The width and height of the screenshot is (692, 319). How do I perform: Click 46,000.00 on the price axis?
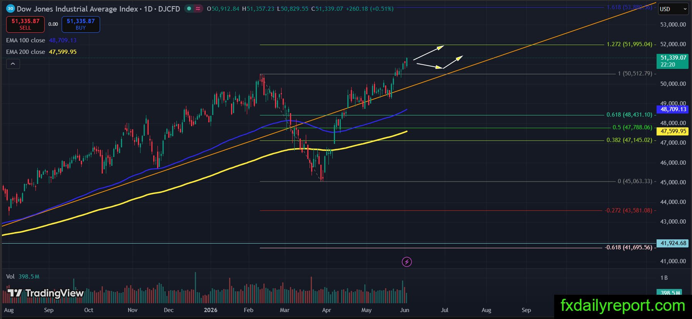tap(673, 163)
